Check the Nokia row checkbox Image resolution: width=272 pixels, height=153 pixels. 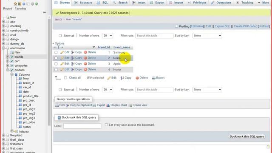56,58
